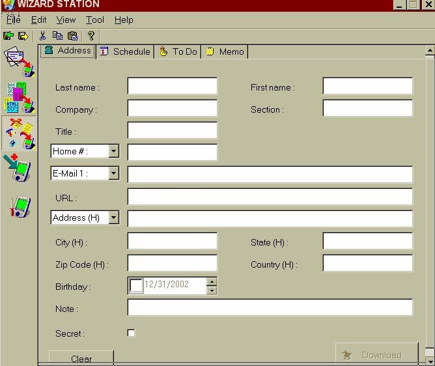Open the Memo tab
Screen dimensions: 435x366
pyautogui.click(x=225, y=51)
